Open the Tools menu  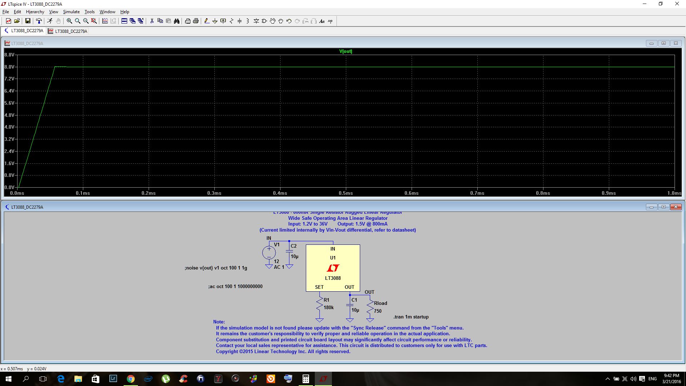click(x=89, y=12)
